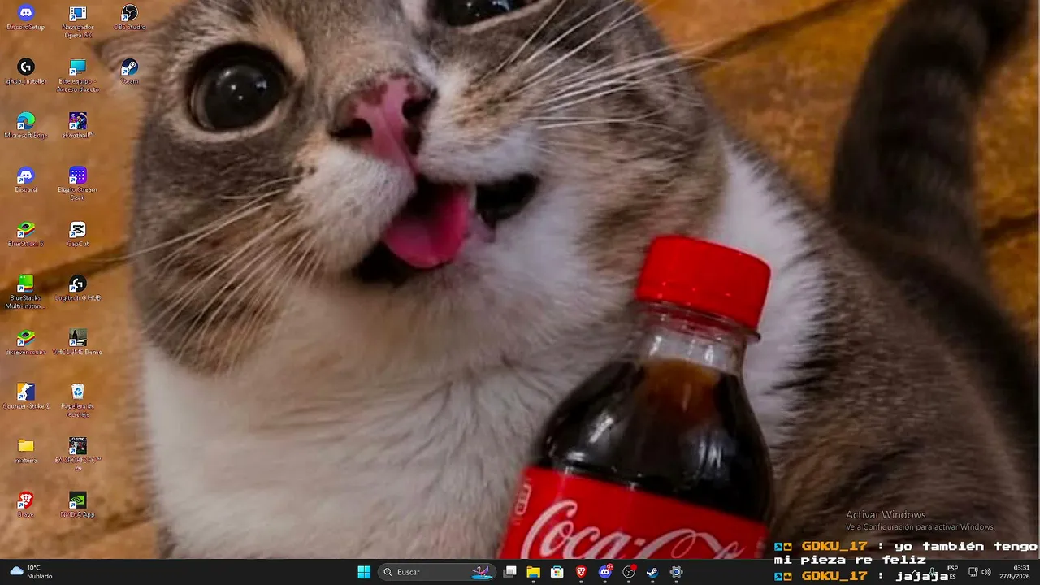Screen dimensions: 1040x585
Task: Launch Navegador Opera GX shortcut
Action: 78,22
